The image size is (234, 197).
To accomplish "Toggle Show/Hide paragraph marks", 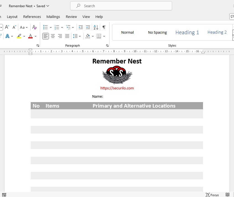I will pyautogui.click(x=104, y=27).
